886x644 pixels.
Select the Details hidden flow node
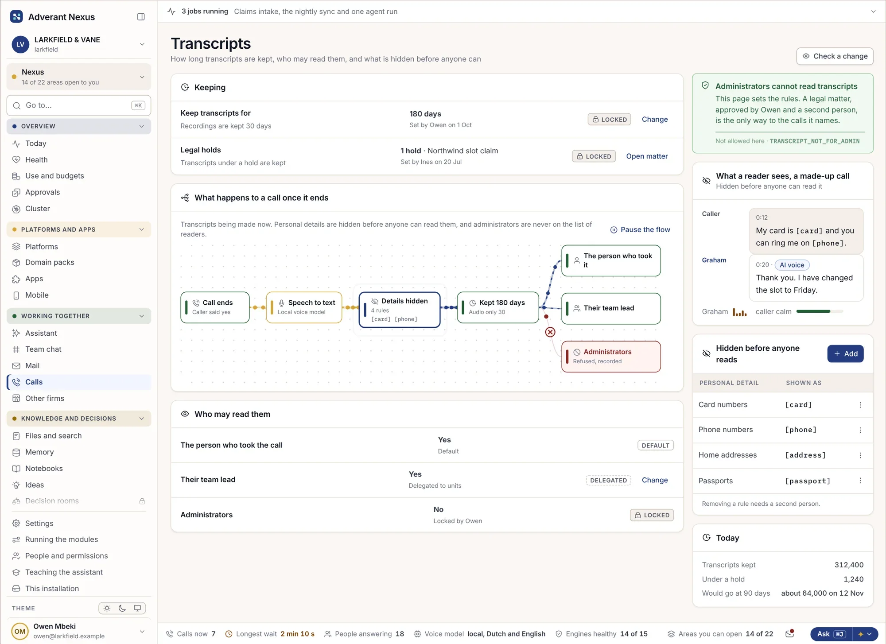pos(400,310)
